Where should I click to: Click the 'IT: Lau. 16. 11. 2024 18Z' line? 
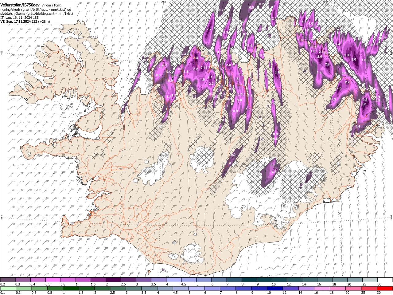pyautogui.click(x=19, y=18)
